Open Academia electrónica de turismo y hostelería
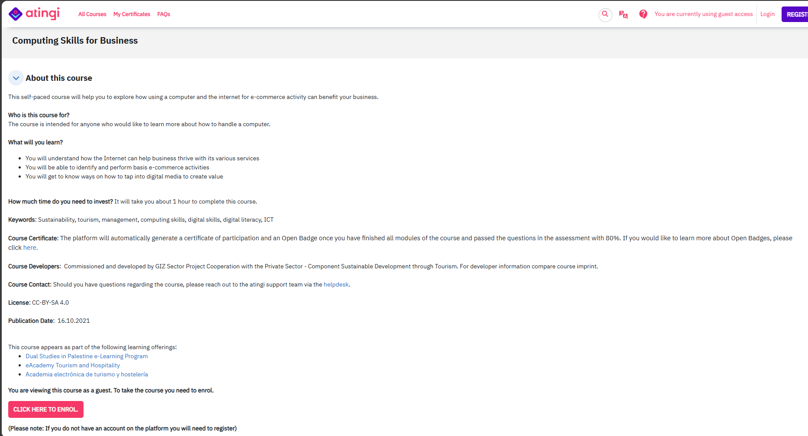This screenshot has width=808, height=436. coord(87,374)
